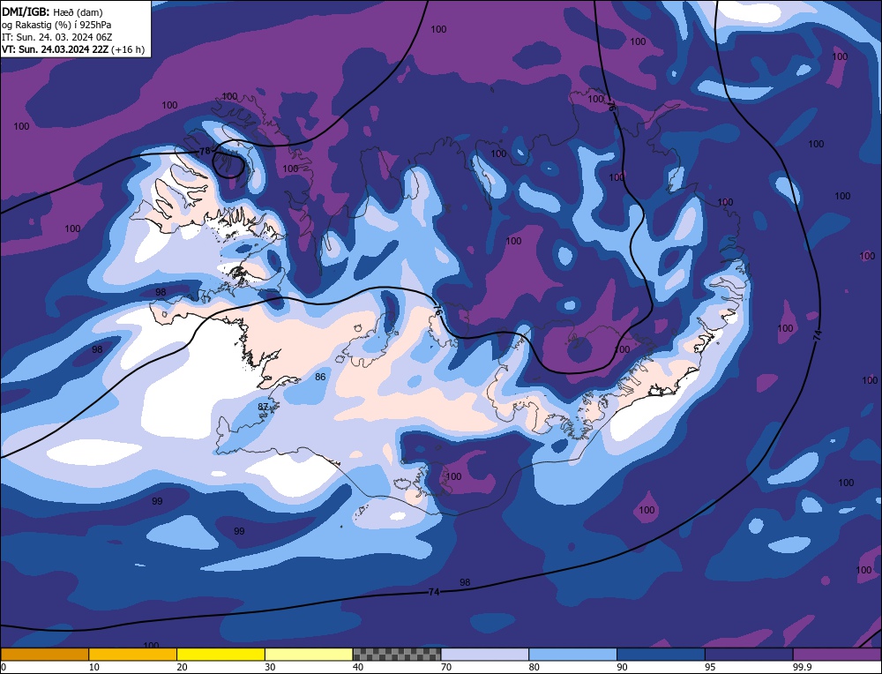This screenshot has width=882, height=674.
Task: Click the orange 10–20 legend swatch
Action: pyautogui.click(x=133, y=655)
